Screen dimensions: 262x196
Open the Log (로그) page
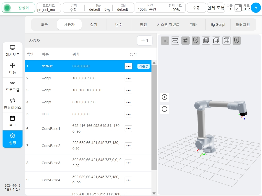click(13, 121)
